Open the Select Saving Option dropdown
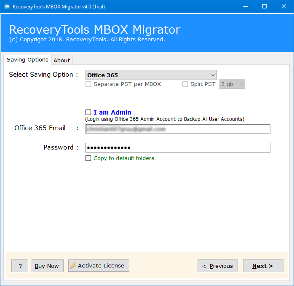Screen dimensions: 294x286 coord(151,75)
